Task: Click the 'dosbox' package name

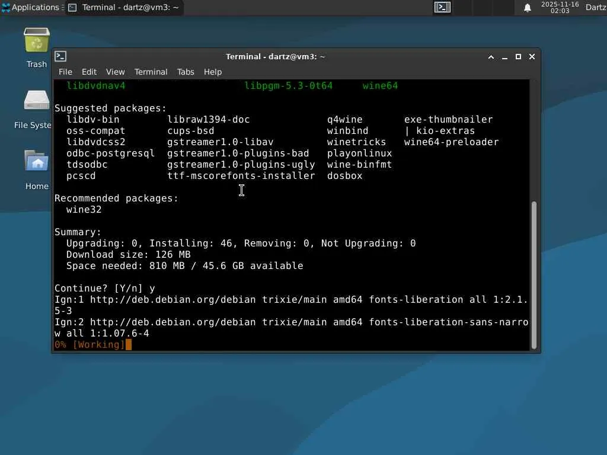Action: tap(344, 176)
